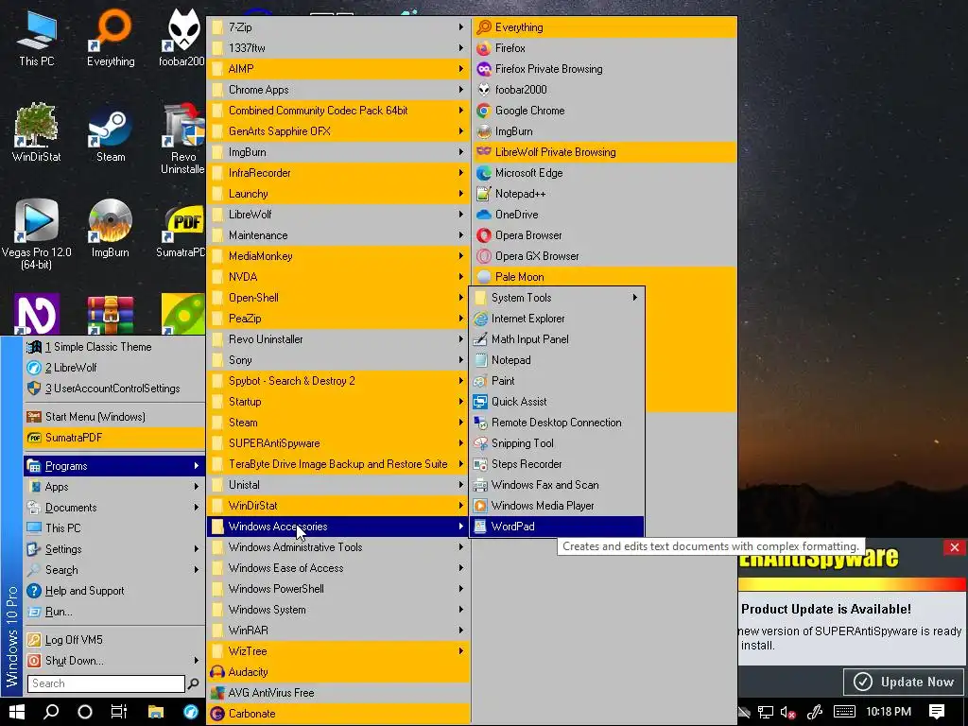Open the Apps submenu

click(x=114, y=487)
